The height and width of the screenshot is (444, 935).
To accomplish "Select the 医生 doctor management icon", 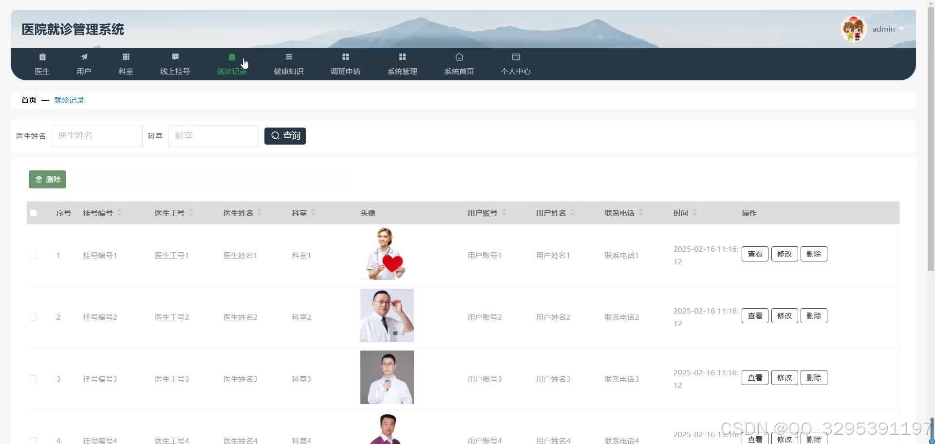I will point(42,64).
